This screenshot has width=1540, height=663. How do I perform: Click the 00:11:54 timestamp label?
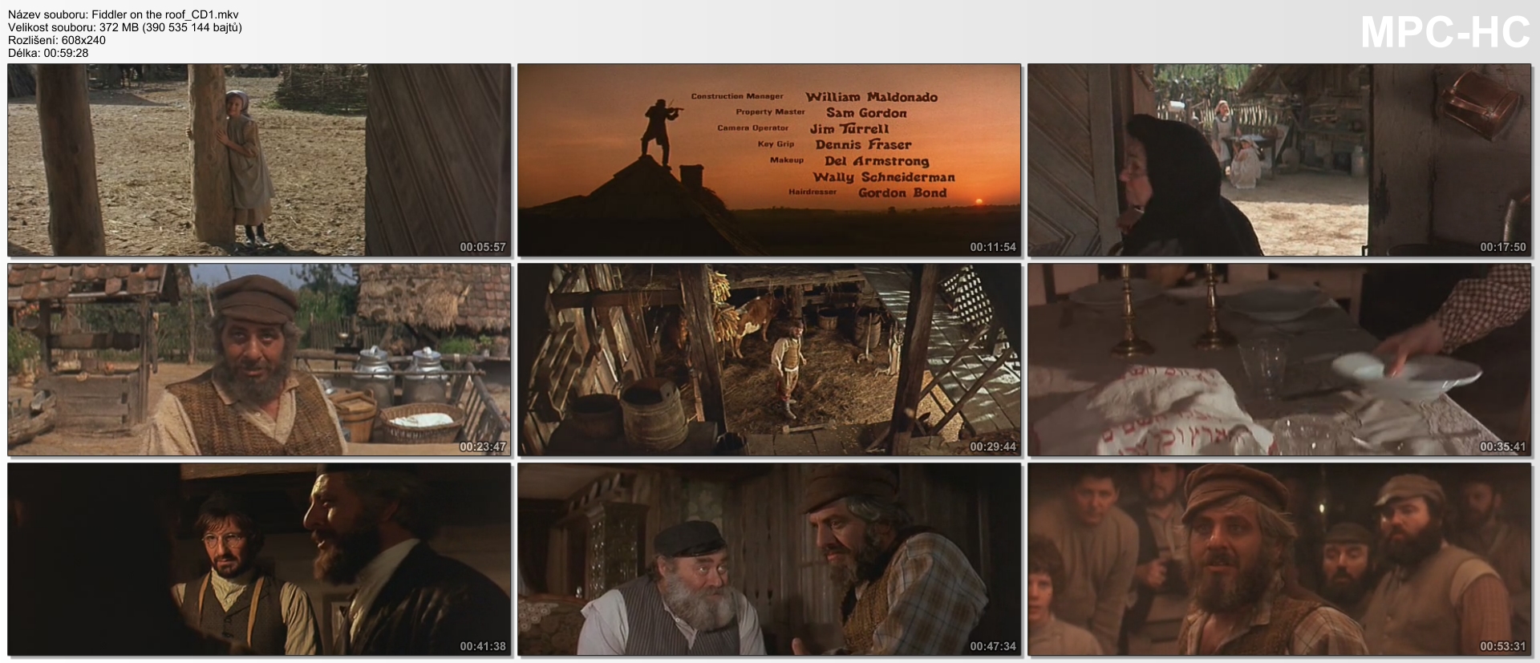pyautogui.click(x=992, y=248)
